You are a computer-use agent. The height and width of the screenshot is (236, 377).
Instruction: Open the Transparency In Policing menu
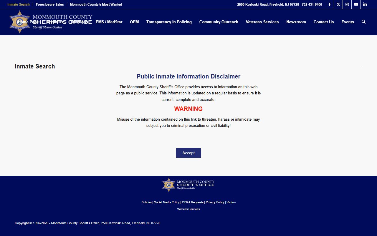169,22
